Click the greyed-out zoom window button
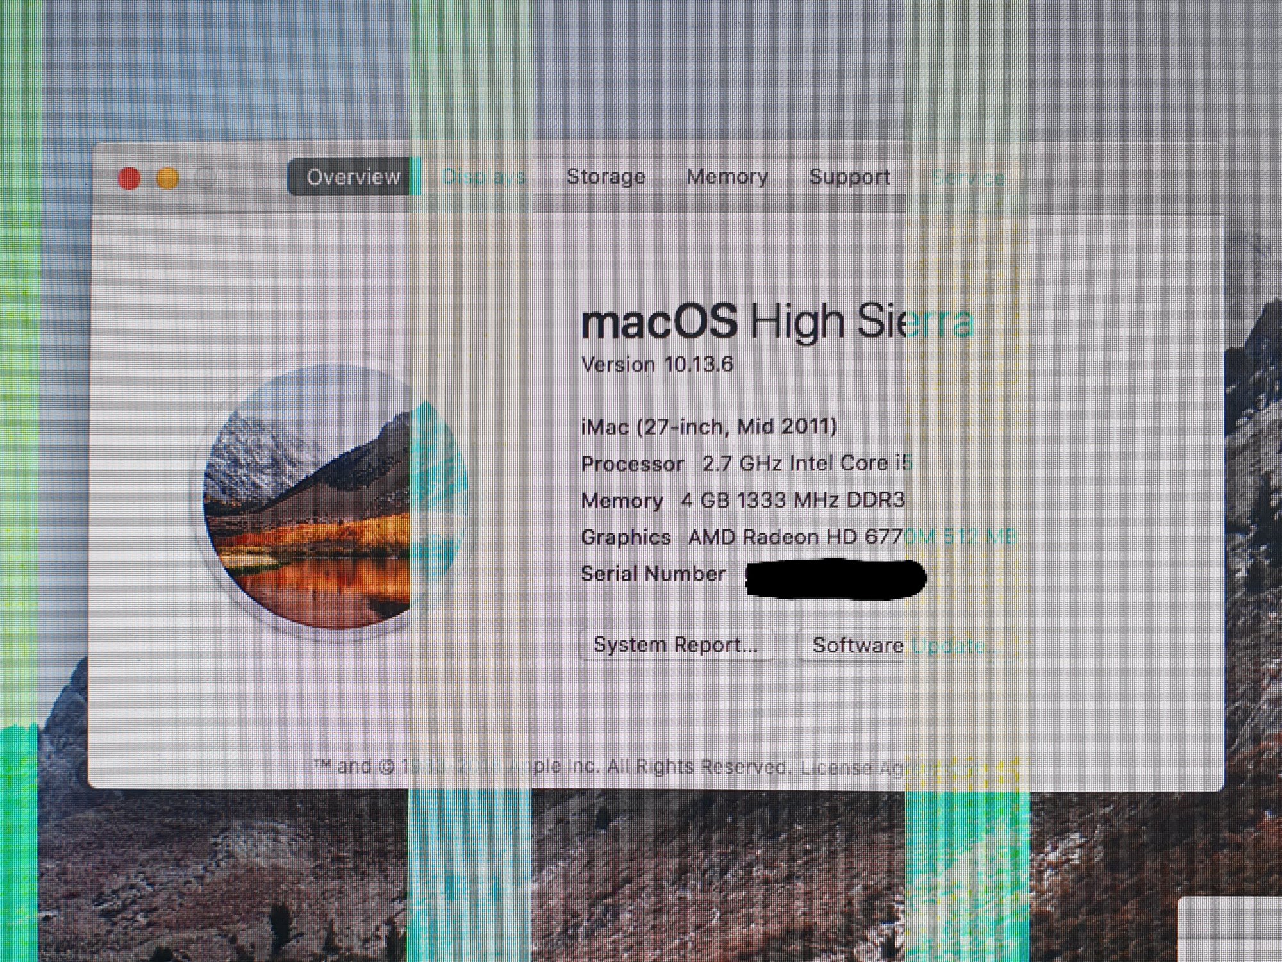This screenshot has height=962, width=1282. [206, 178]
